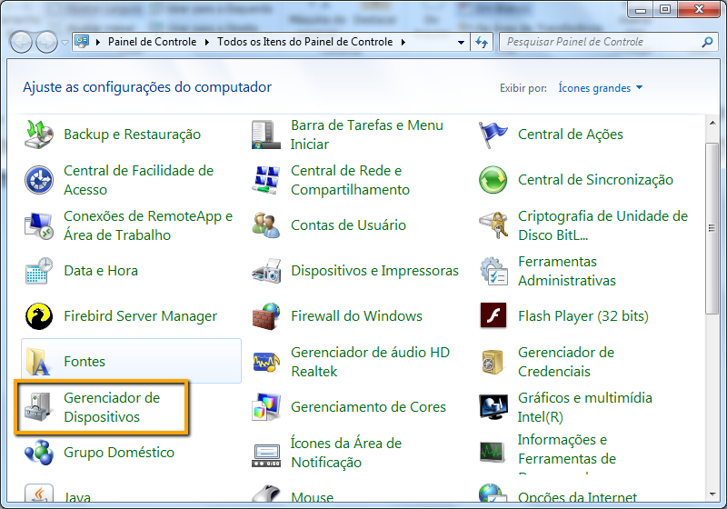Click the vertical scrollbar thumb

(712, 228)
